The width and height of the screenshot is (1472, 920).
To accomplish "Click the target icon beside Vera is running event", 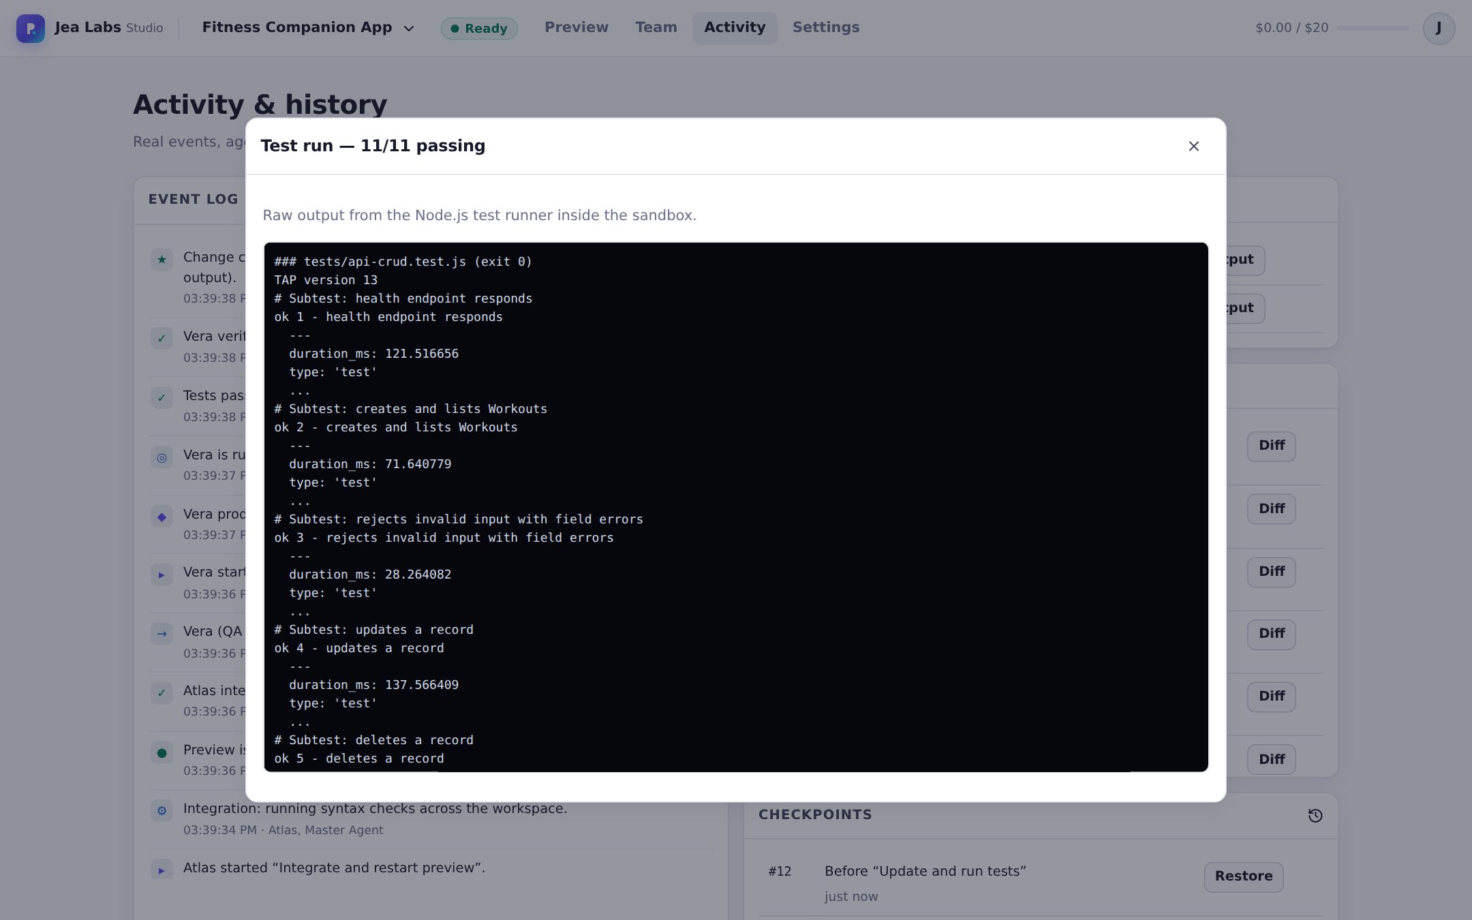I will point(162,458).
